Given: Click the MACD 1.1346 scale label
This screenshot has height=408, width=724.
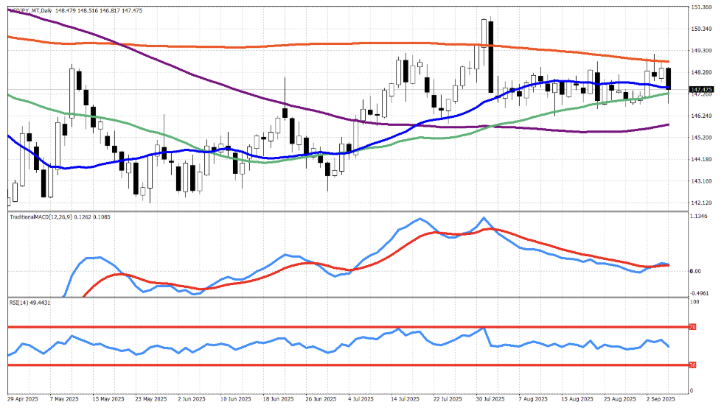Looking at the screenshot, I should (700, 217).
